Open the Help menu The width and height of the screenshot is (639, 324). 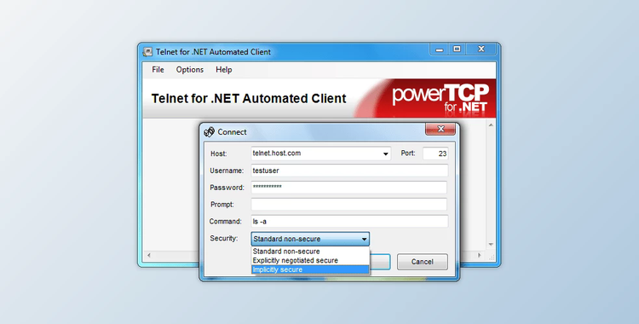coord(224,69)
